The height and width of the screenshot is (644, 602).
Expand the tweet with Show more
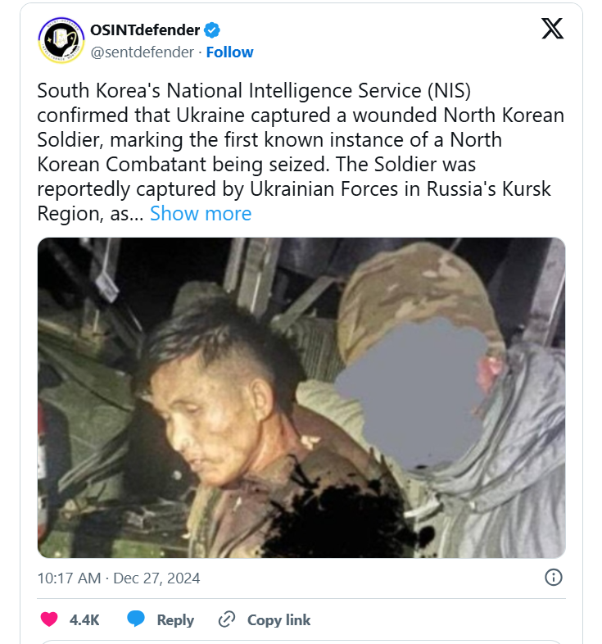200,214
